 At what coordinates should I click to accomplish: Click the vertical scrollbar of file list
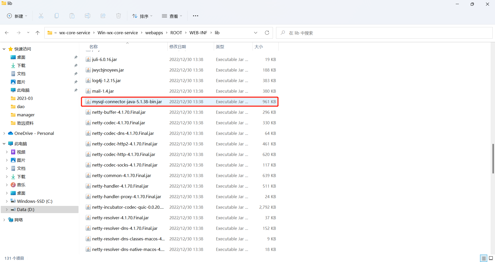coord(493,158)
